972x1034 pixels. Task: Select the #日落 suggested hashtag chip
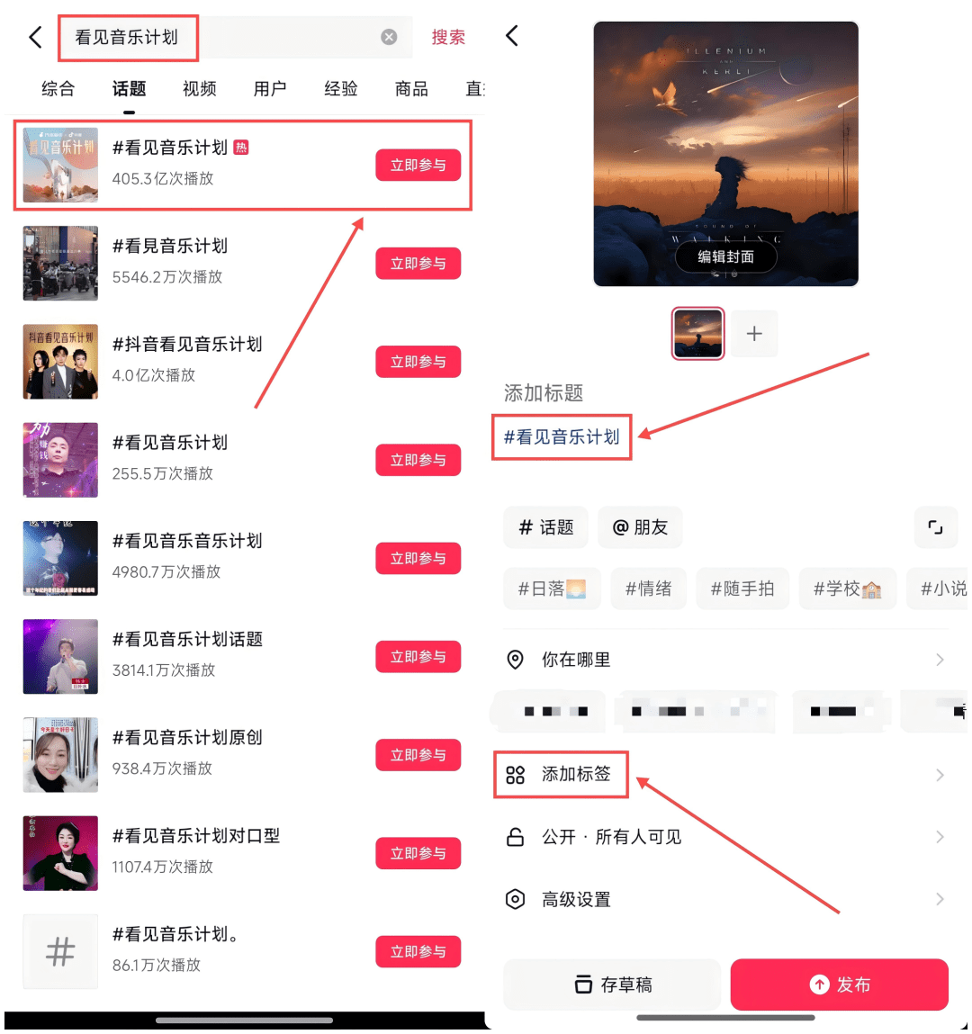552,589
